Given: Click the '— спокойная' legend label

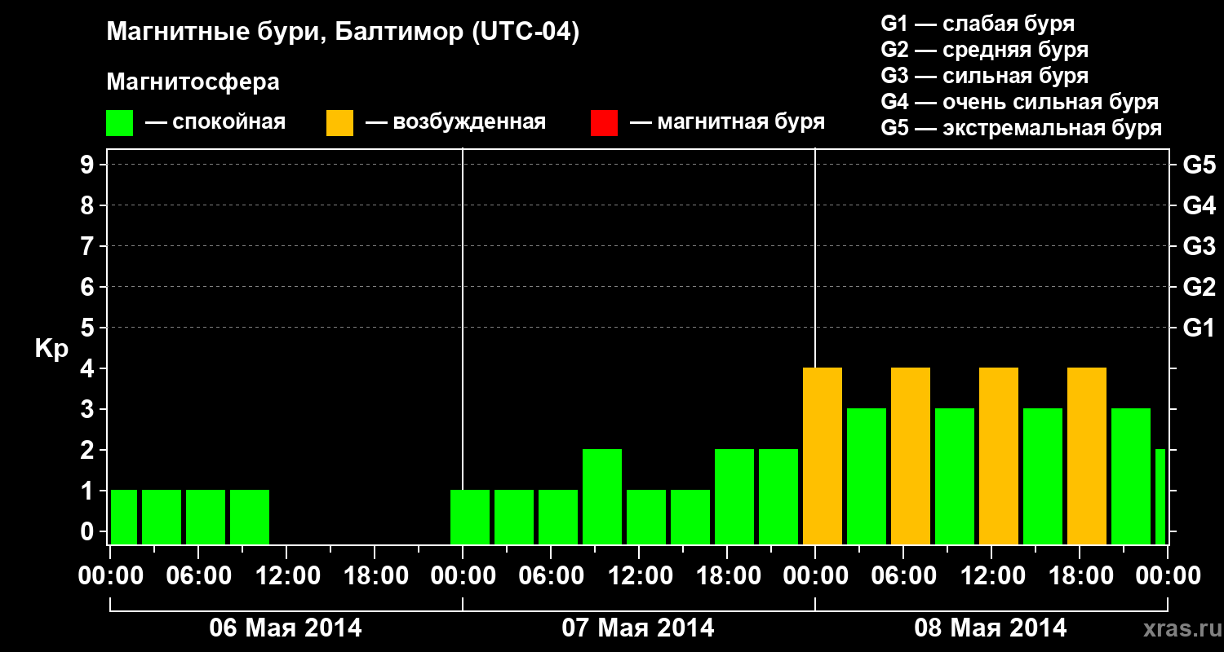Looking at the screenshot, I should coord(215,123).
